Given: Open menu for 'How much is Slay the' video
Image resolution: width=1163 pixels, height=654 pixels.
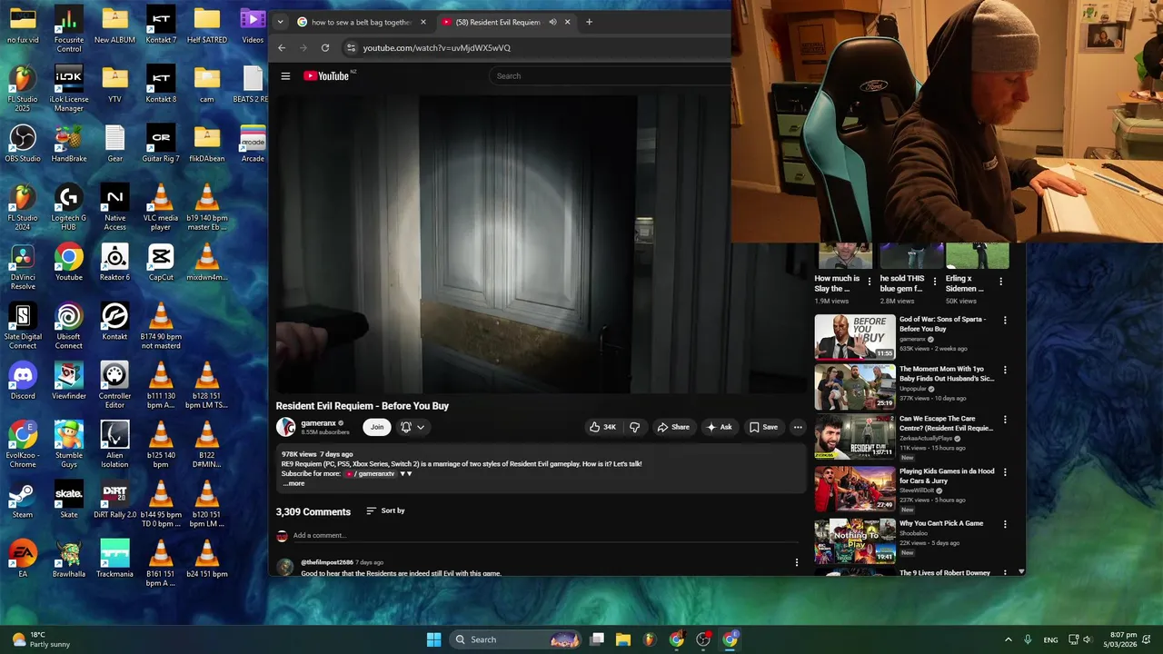Looking at the screenshot, I should [869, 282].
